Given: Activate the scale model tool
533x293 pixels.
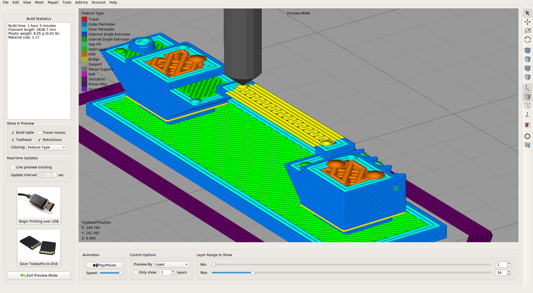Looking at the screenshot, I should tap(527, 31).
